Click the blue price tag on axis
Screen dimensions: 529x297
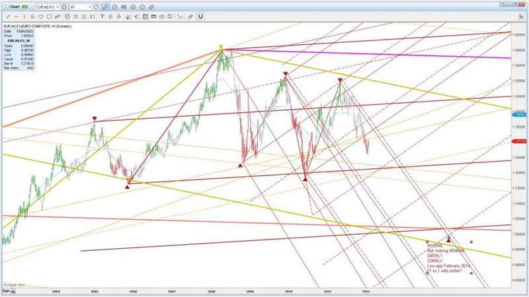pos(520,115)
